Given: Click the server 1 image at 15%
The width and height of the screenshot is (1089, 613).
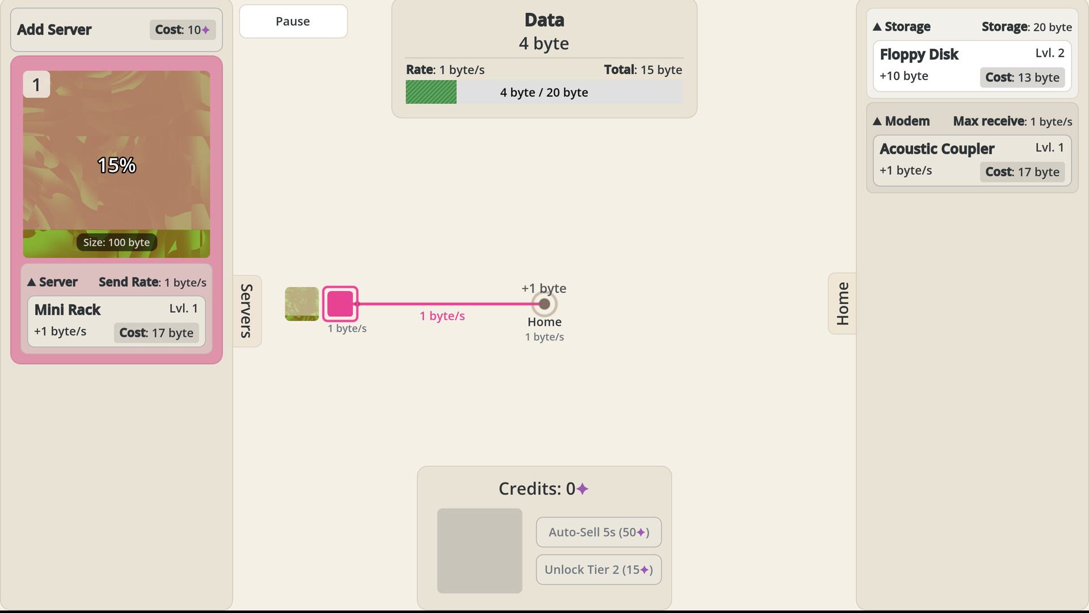Looking at the screenshot, I should click(116, 165).
